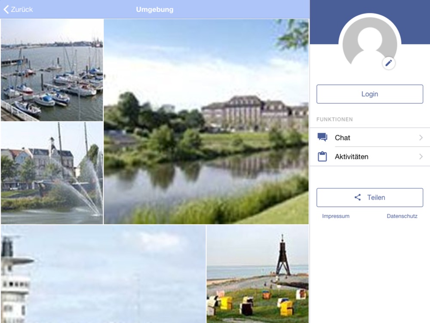Click the Aktivitäten clipboard icon

pos(322,157)
